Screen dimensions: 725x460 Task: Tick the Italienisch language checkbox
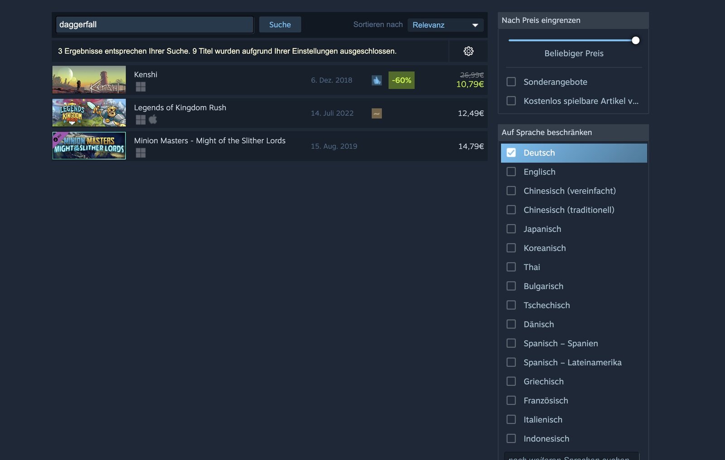pyautogui.click(x=511, y=419)
